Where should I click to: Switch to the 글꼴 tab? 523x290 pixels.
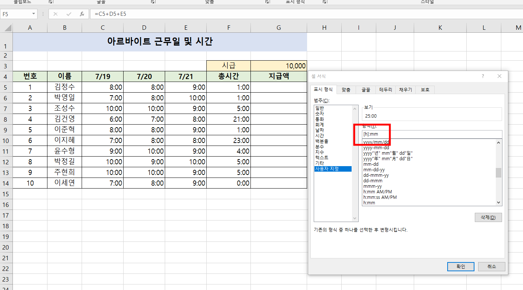coord(366,90)
